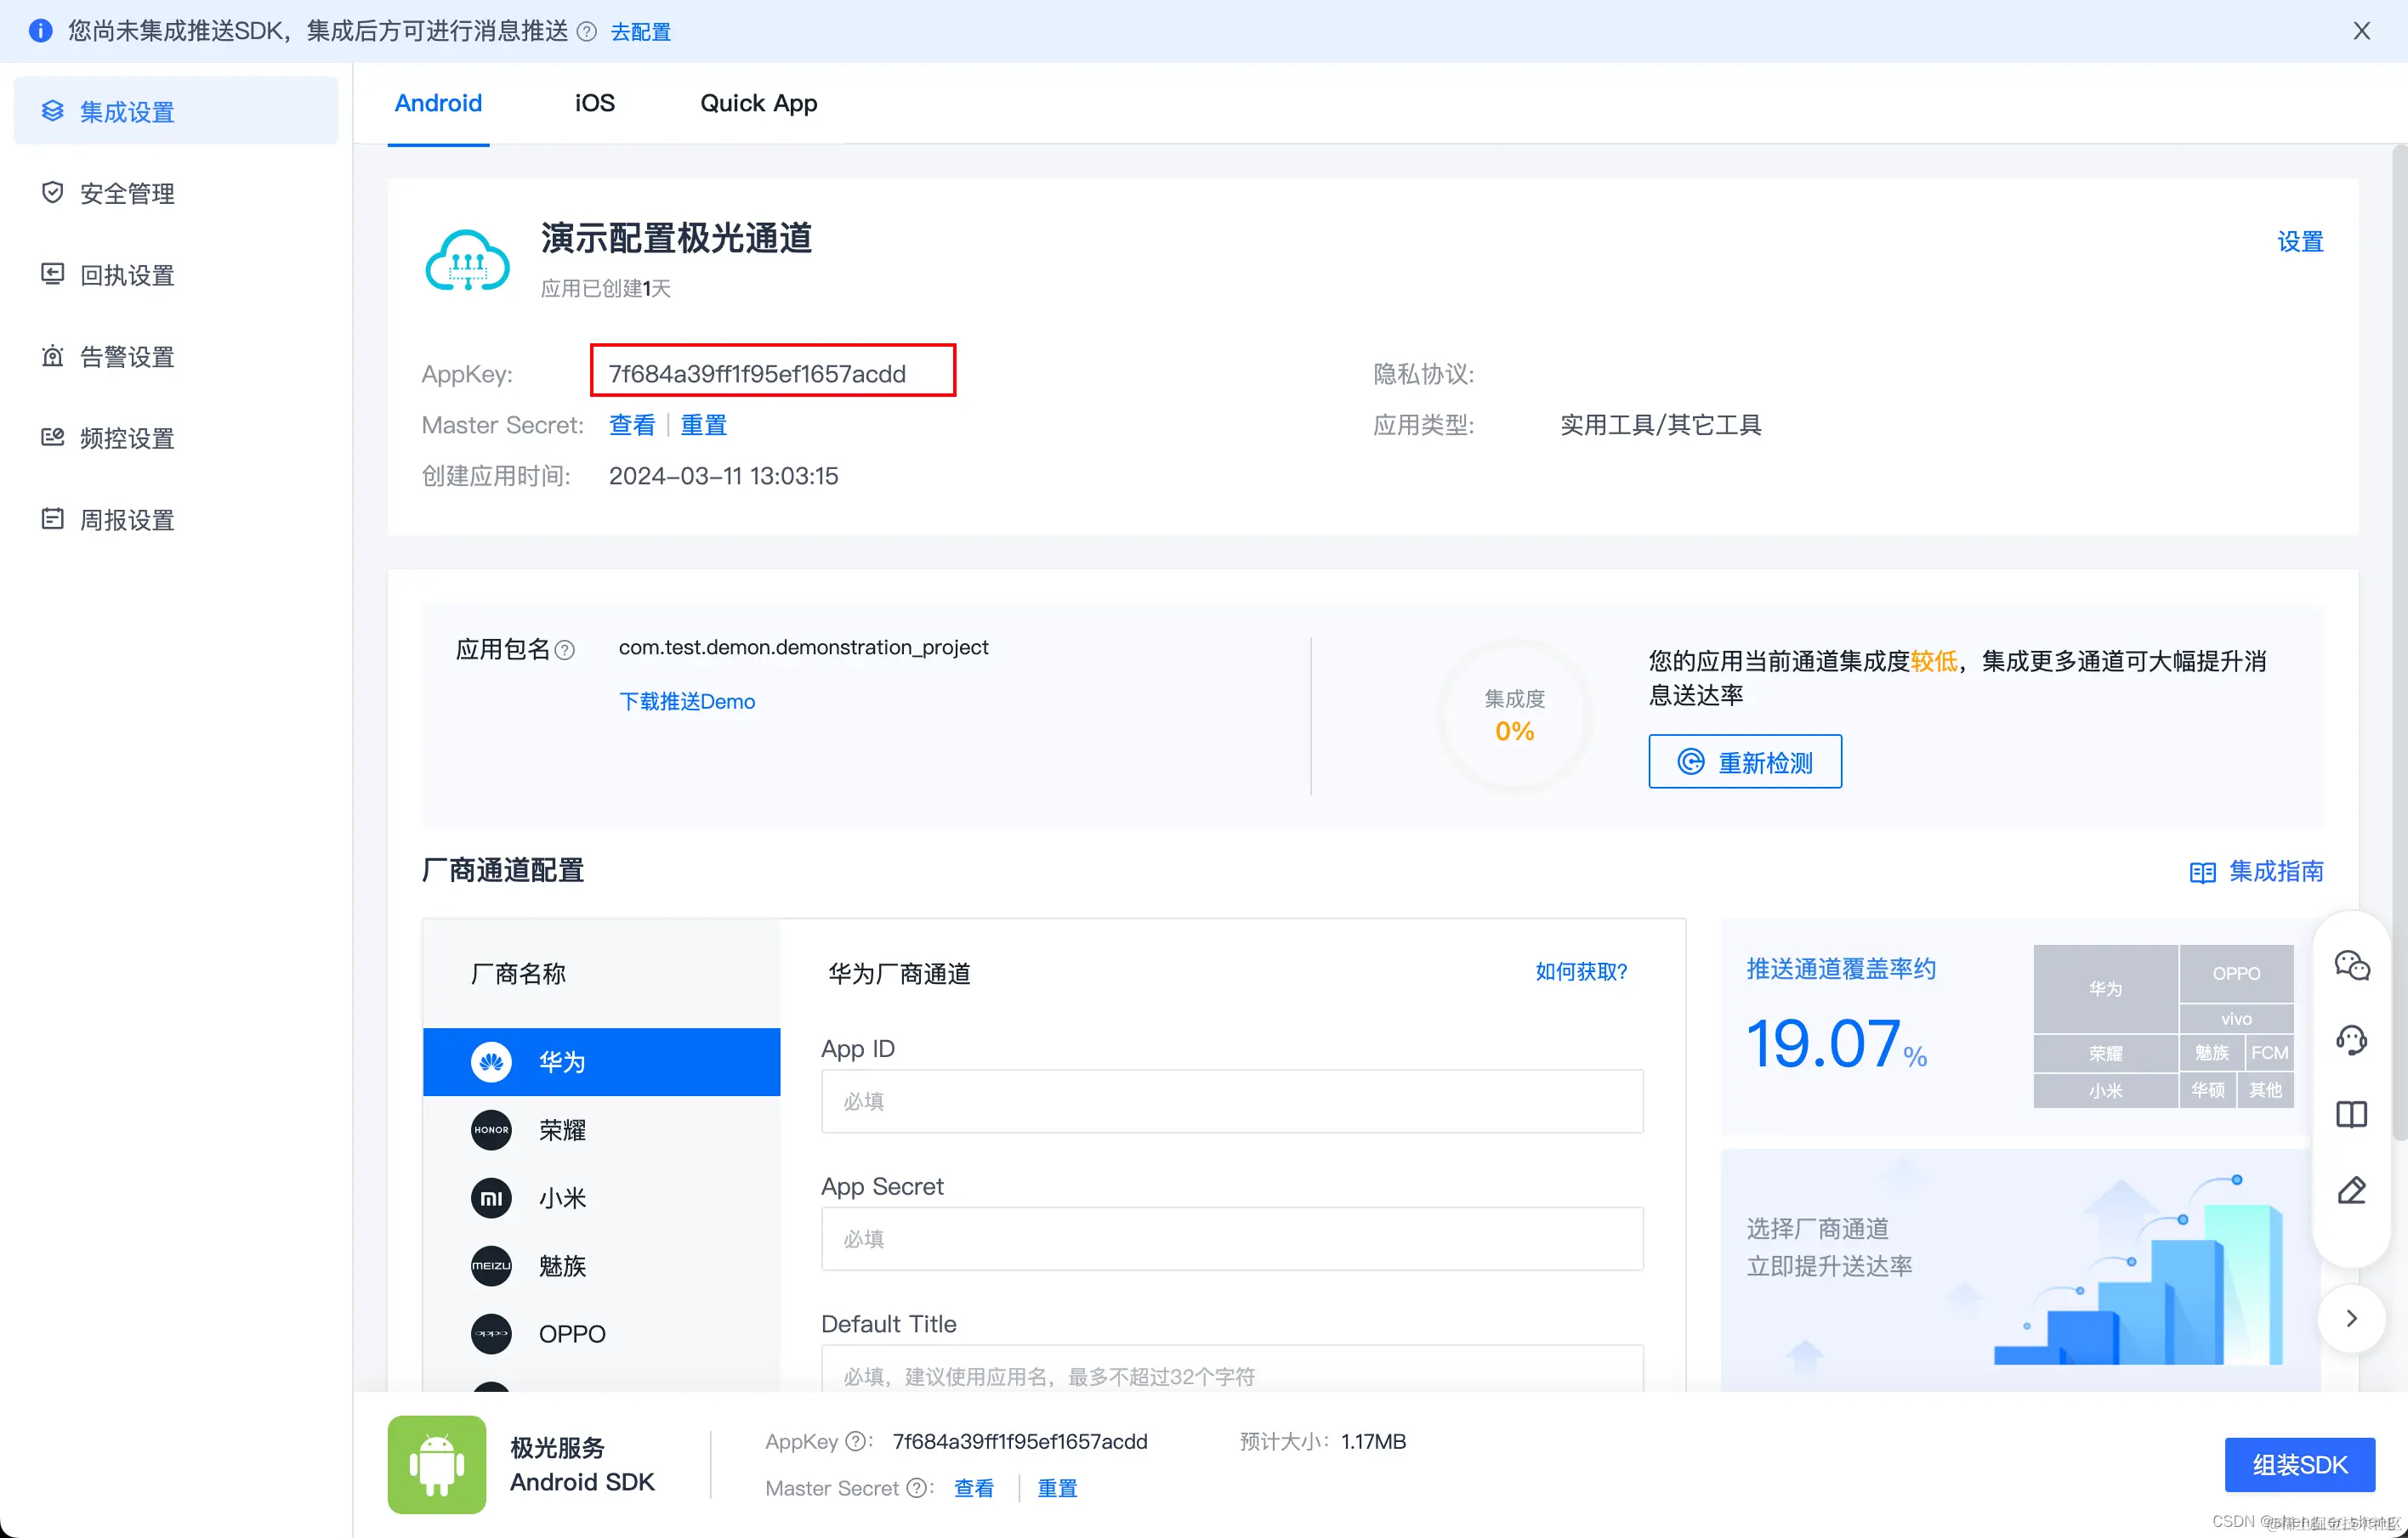Open the Quick App tab
2408x1538 pixels.
(x=758, y=103)
